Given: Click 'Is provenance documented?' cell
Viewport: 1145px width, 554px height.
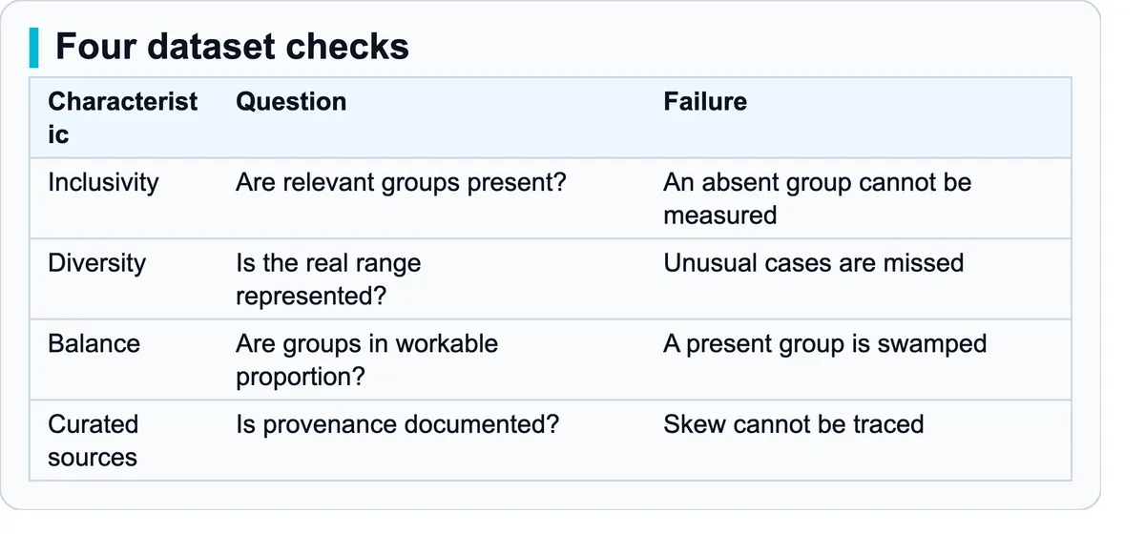Looking at the screenshot, I should [x=397, y=424].
